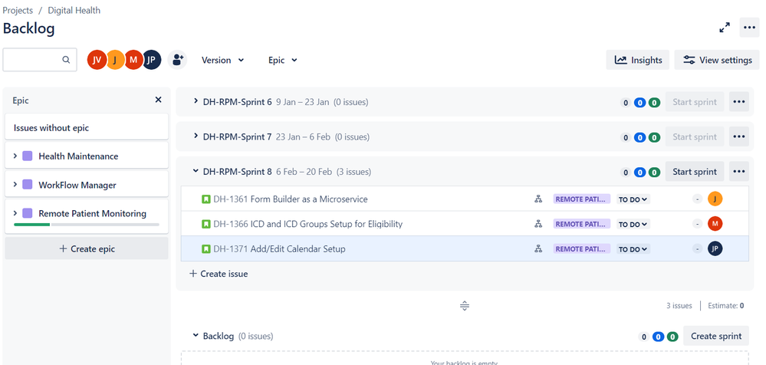Expand DH-RPM-Sprint 6 section
Image resolution: width=766 pixels, height=365 pixels.
click(196, 102)
